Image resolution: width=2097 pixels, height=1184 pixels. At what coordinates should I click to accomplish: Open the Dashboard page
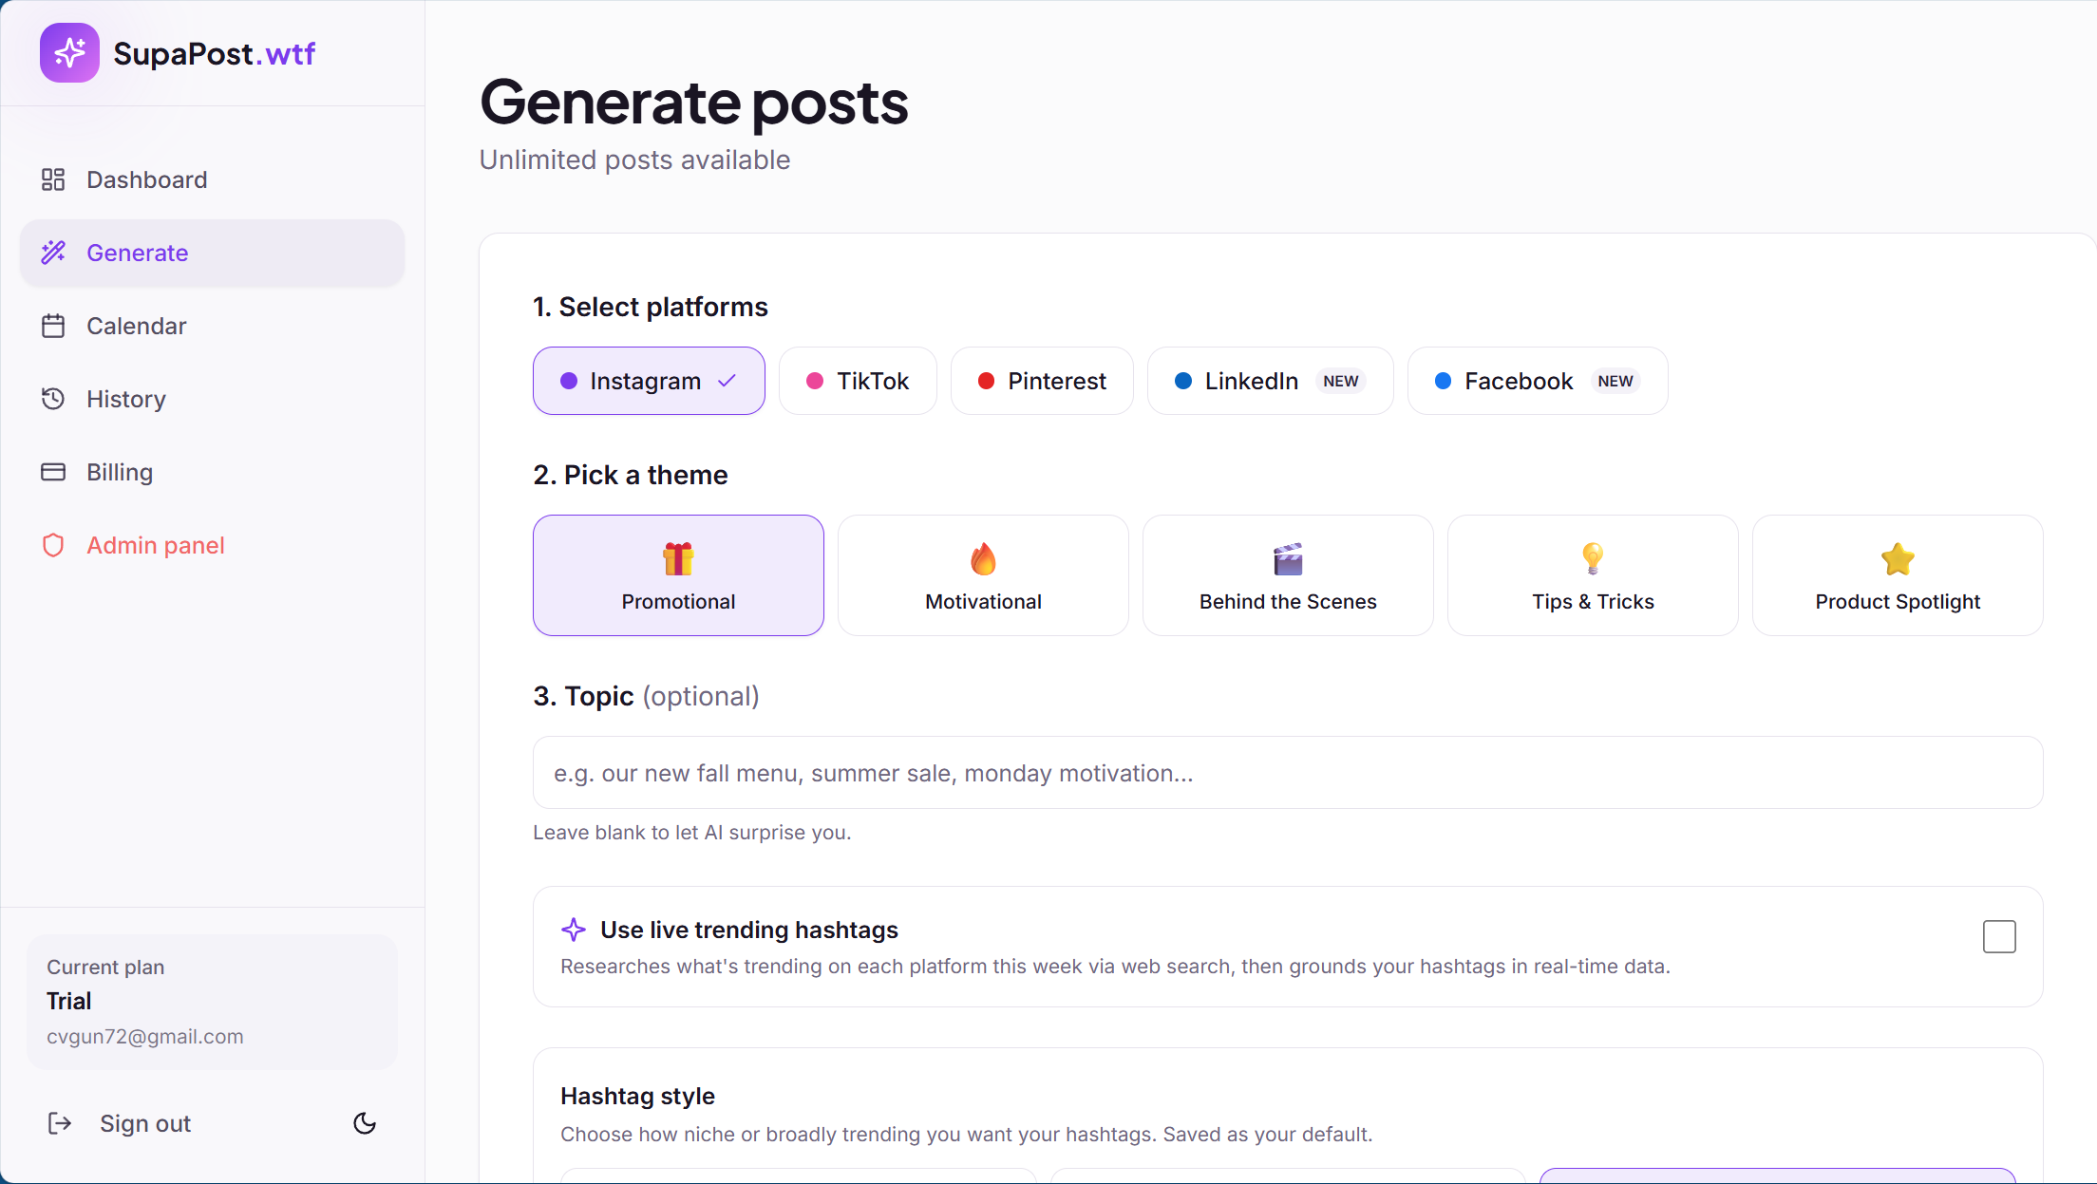click(x=212, y=179)
